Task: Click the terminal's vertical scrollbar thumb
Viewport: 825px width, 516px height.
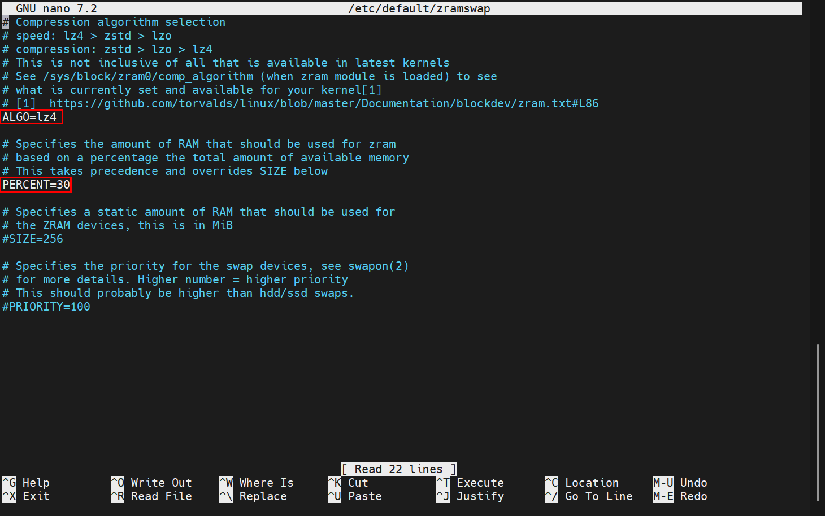Action: (x=818, y=422)
